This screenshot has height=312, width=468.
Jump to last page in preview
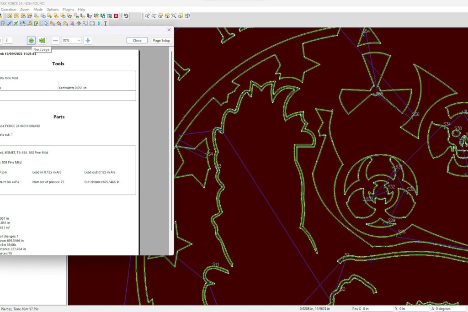42,40
